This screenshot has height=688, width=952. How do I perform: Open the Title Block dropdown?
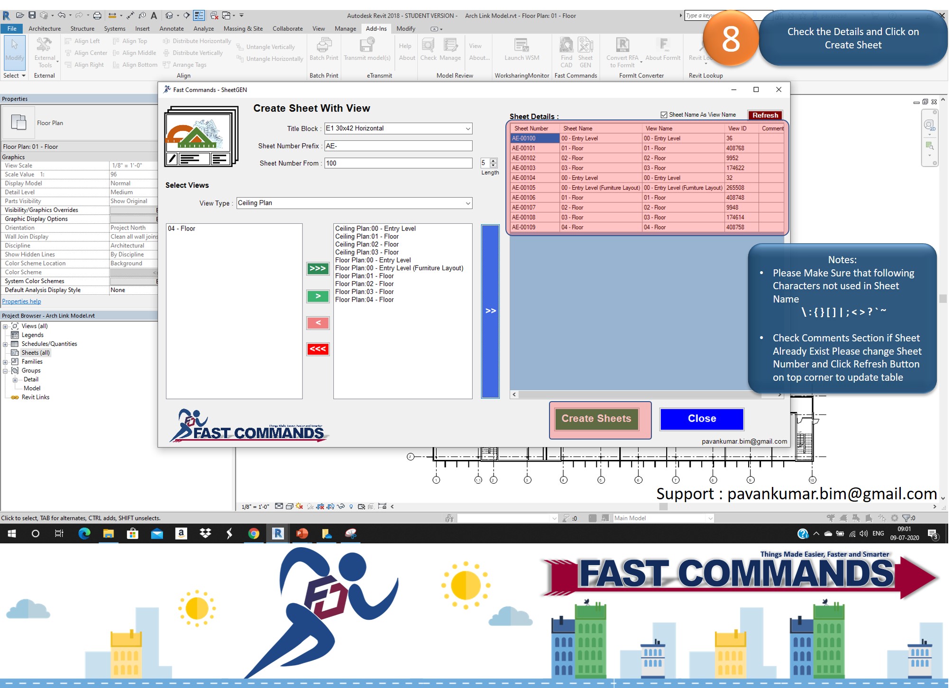[x=467, y=128]
